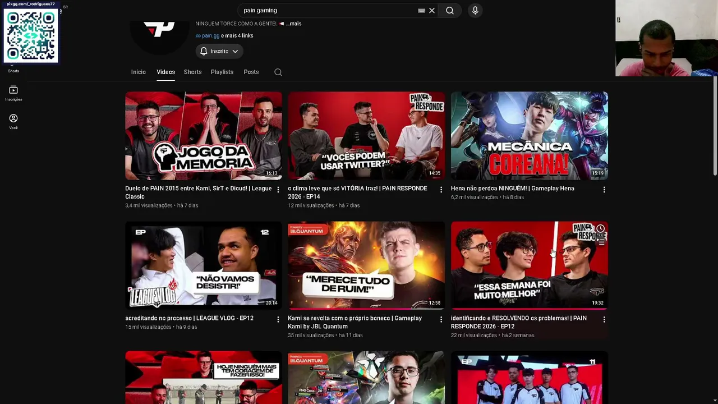The height and width of the screenshot is (404, 718).
Task: Expand channel description with '...mais'
Action: pos(294,24)
